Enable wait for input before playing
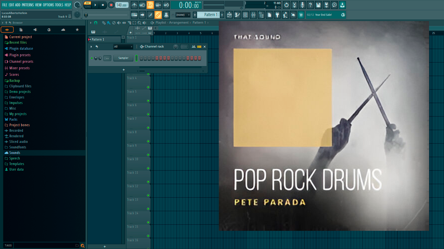This screenshot has height=249, width=444. [142, 5]
